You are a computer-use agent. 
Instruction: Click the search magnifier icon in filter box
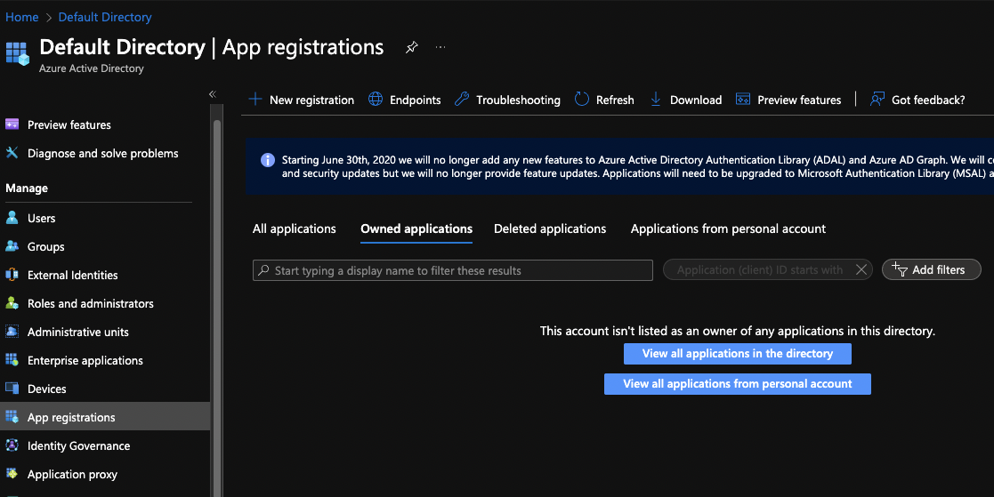[263, 269]
